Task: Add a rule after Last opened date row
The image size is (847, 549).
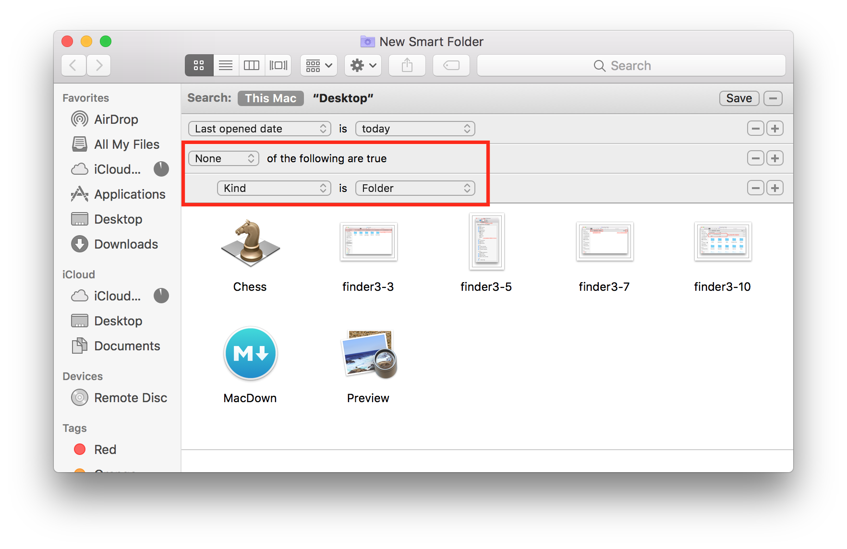Action: [x=775, y=129]
